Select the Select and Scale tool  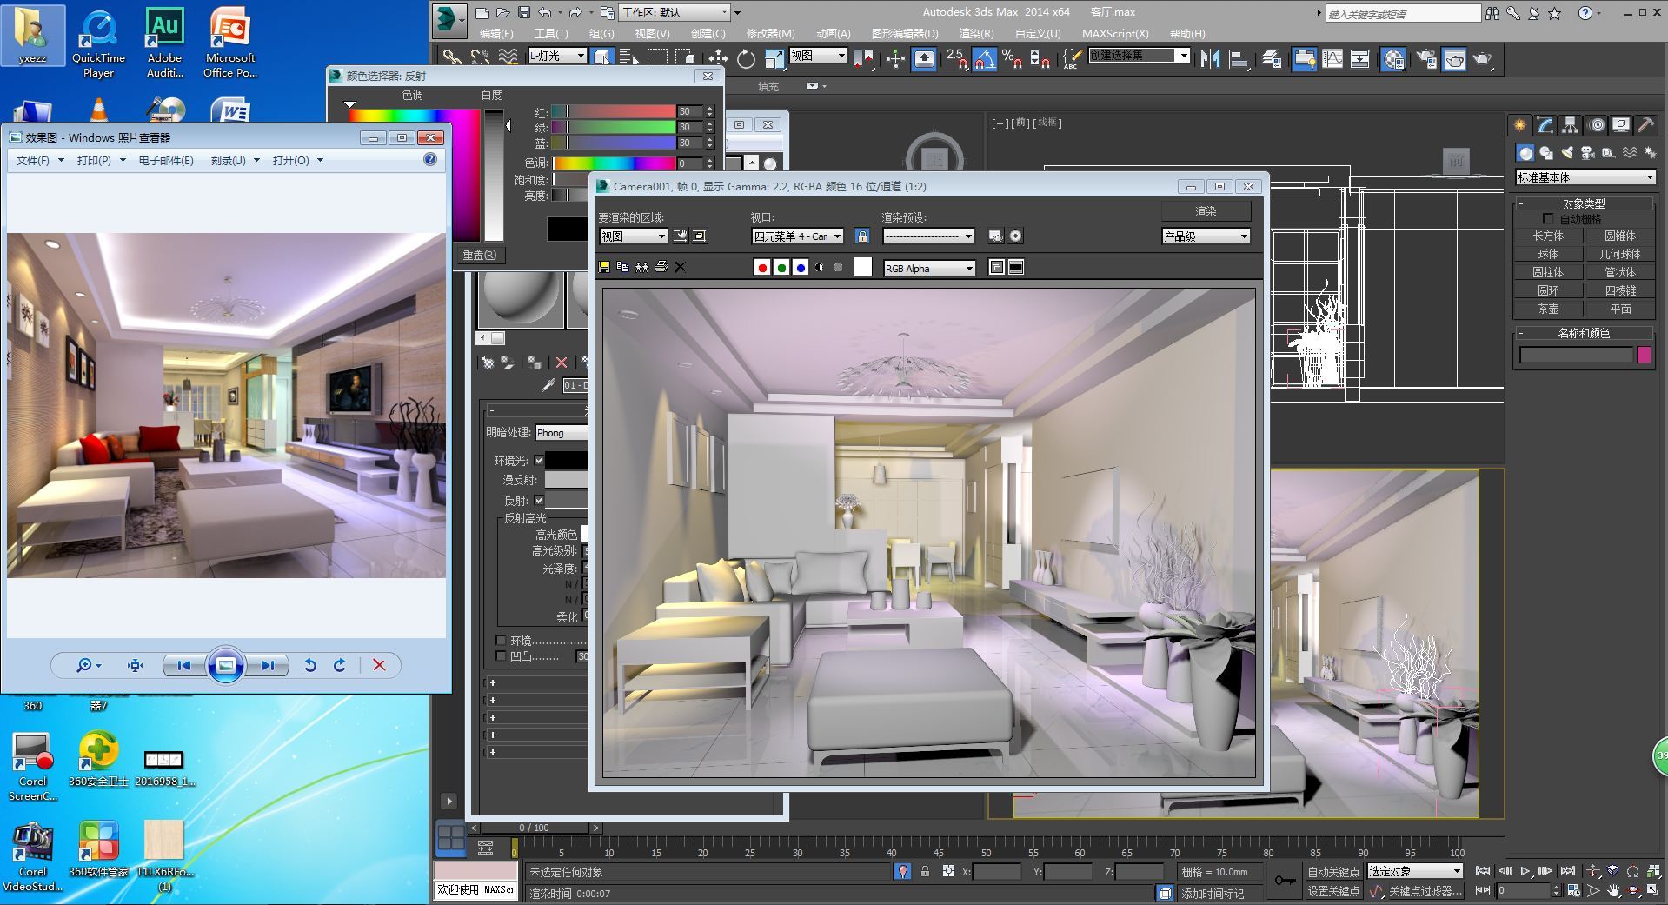coord(774,58)
